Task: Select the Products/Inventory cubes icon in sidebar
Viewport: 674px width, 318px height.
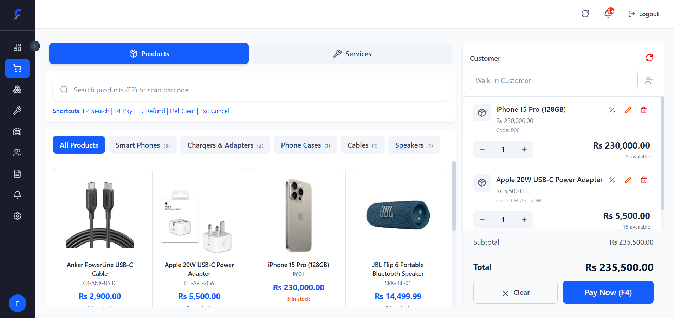Action: [x=17, y=90]
